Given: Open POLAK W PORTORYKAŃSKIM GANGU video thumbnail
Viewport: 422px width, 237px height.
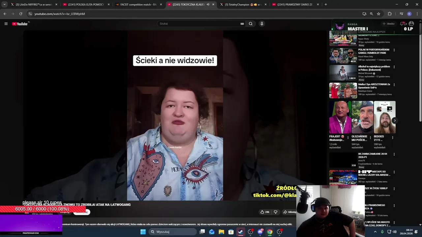Looking at the screenshot, I should [343, 55].
